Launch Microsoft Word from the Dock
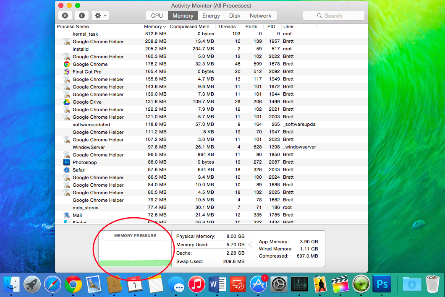 (217, 284)
